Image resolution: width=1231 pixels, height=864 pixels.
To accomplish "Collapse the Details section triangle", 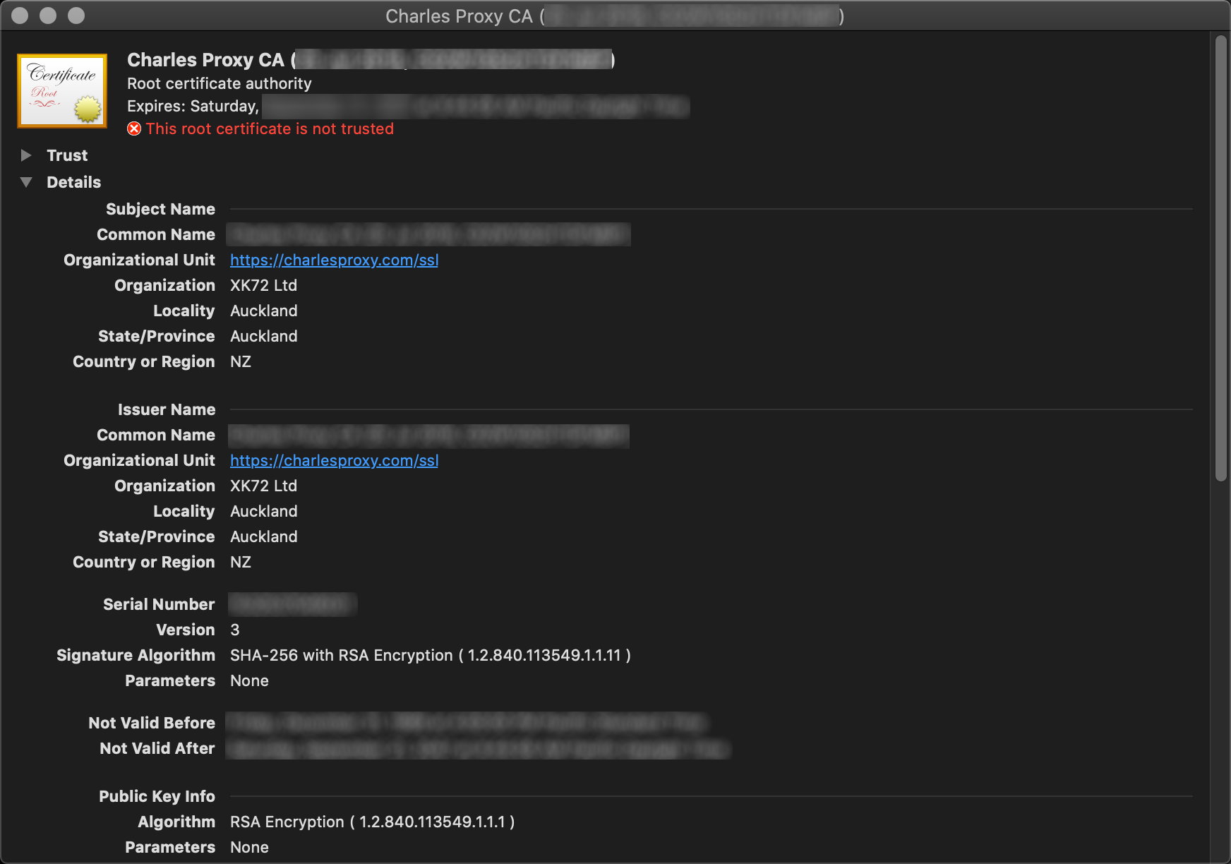I will click(26, 182).
